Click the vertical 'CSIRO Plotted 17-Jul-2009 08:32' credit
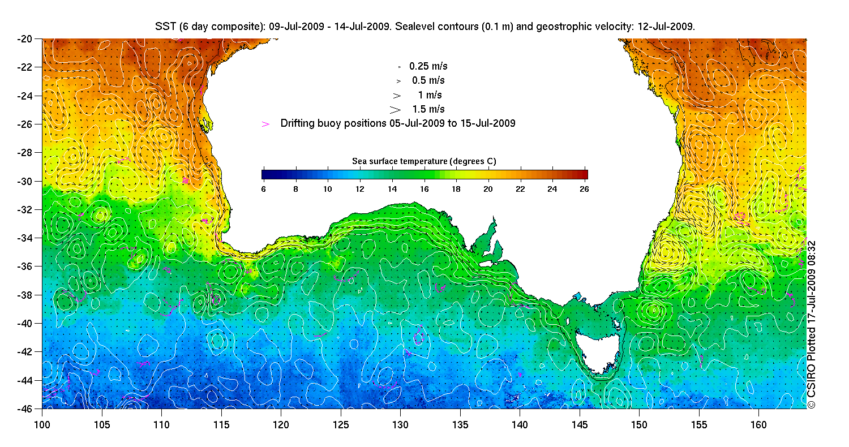Image resolution: width=849 pixels, height=447 pixels. pyautogui.click(x=811, y=324)
